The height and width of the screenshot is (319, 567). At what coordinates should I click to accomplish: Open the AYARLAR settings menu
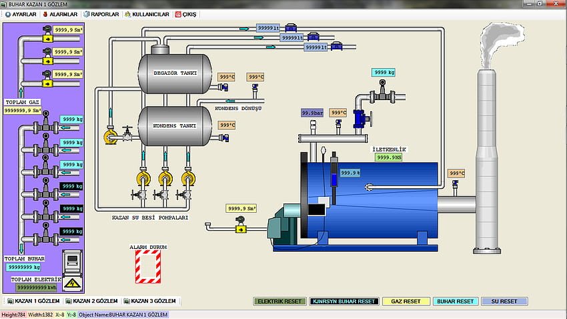coord(20,14)
